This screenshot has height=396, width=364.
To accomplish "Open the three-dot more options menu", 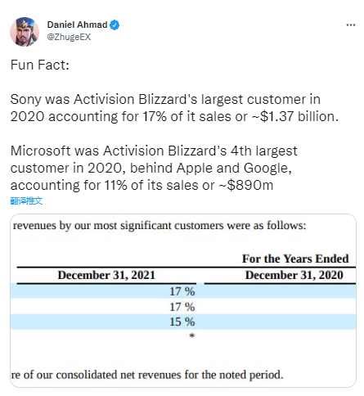I will 351,25.
